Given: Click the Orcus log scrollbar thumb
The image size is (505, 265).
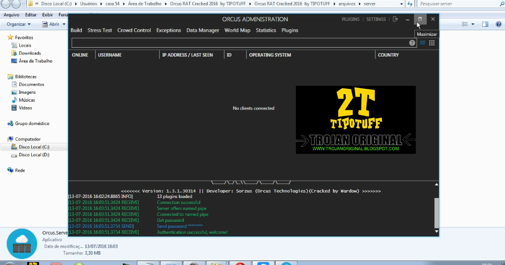Looking at the screenshot, I should [x=437, y=213].
